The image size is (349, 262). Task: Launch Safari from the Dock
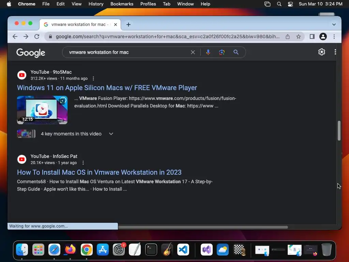click(x=54, y=249)
